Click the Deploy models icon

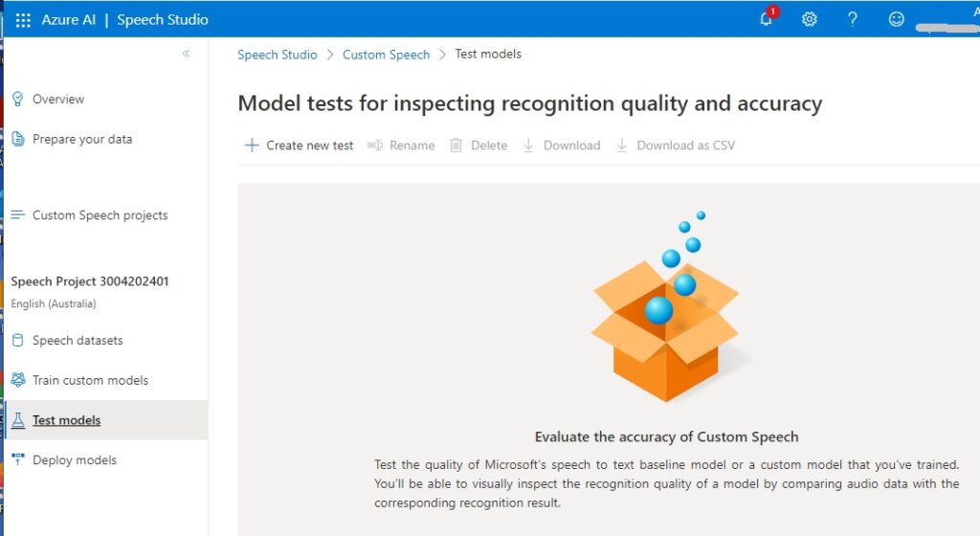[x=17, y=460]
